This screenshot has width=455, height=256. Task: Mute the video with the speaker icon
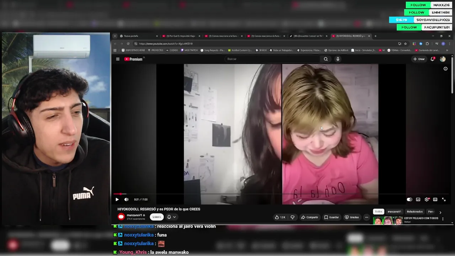126,199
